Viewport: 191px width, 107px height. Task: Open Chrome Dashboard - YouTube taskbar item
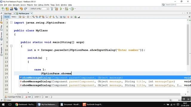[x=25, y=104]
